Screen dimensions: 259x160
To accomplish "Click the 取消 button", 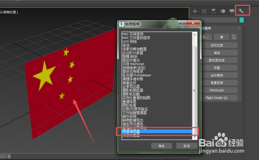I will (187, 146).
